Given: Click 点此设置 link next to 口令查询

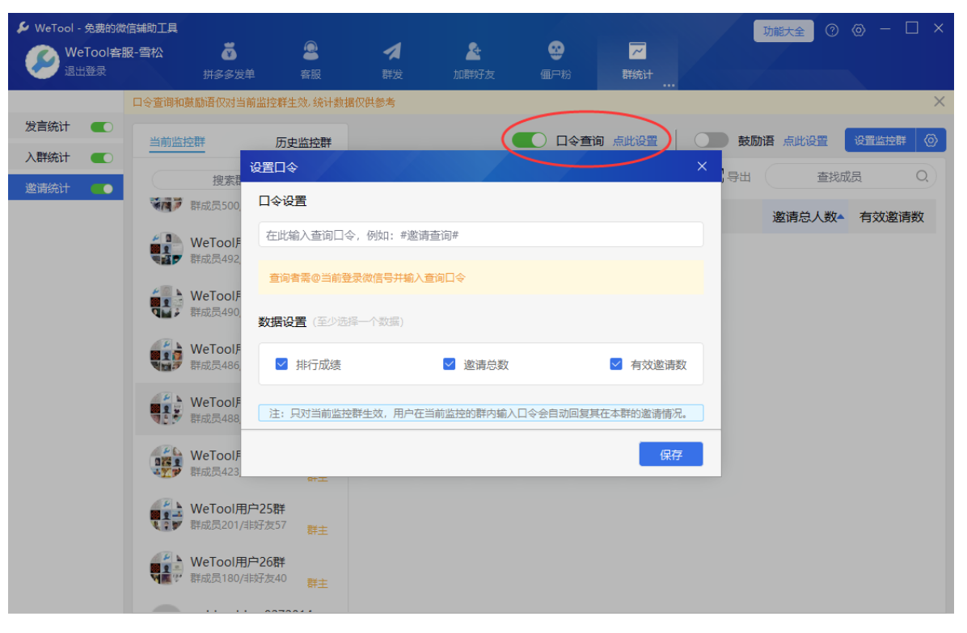Looking at the screenshot, I should tap(636, 141).
